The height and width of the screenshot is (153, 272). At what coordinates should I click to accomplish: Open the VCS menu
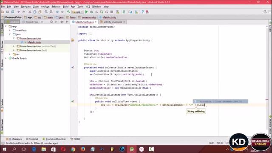(x=88, y=7)
